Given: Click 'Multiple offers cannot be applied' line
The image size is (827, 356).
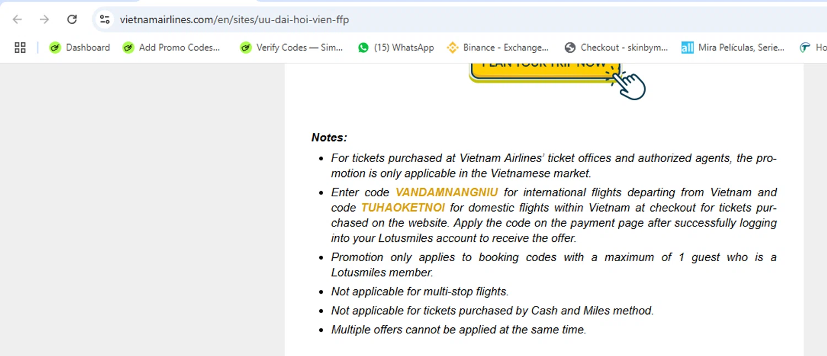Looking at the screenshot, I should 459,330.
